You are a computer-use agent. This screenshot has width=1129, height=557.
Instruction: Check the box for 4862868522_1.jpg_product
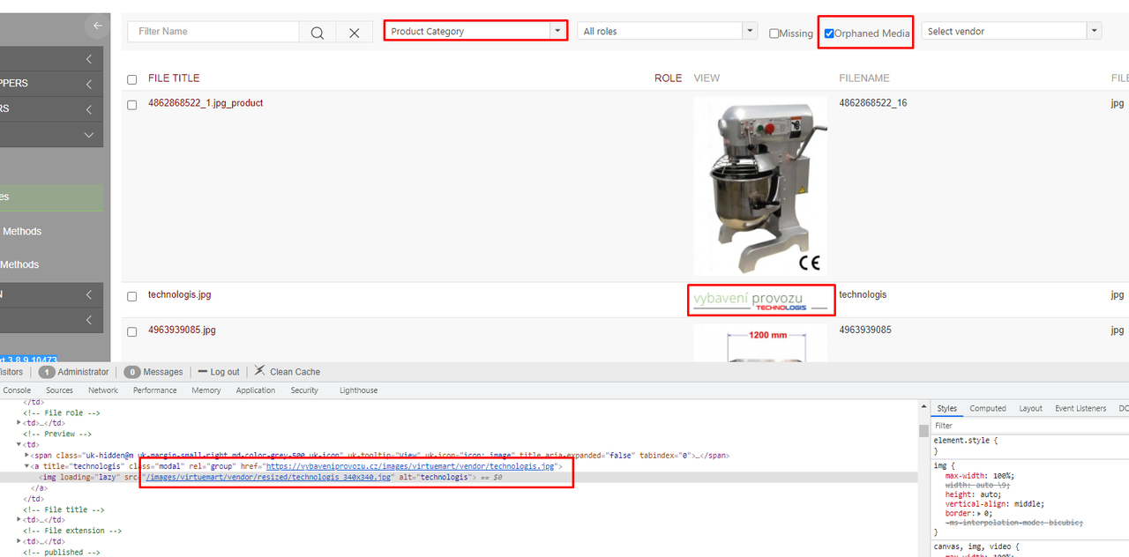tap(132, 105)
